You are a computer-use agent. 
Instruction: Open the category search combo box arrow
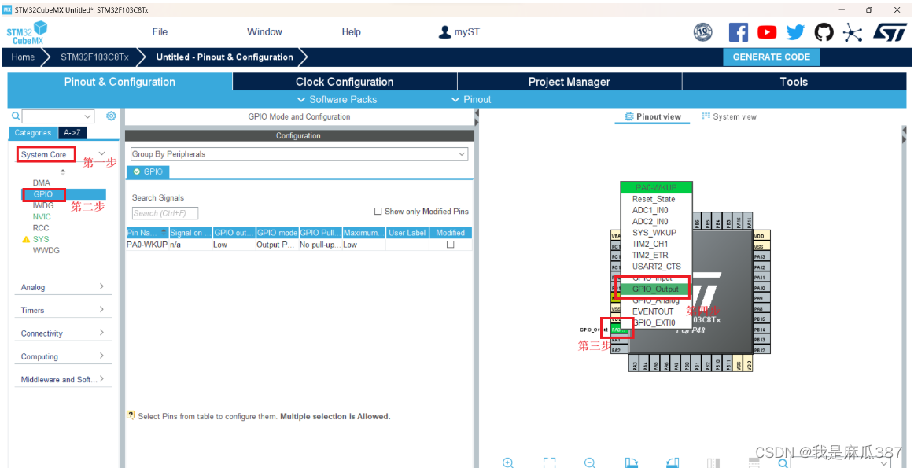click(88, 116)
